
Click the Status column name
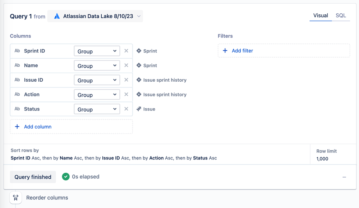[x=32, y=109]
